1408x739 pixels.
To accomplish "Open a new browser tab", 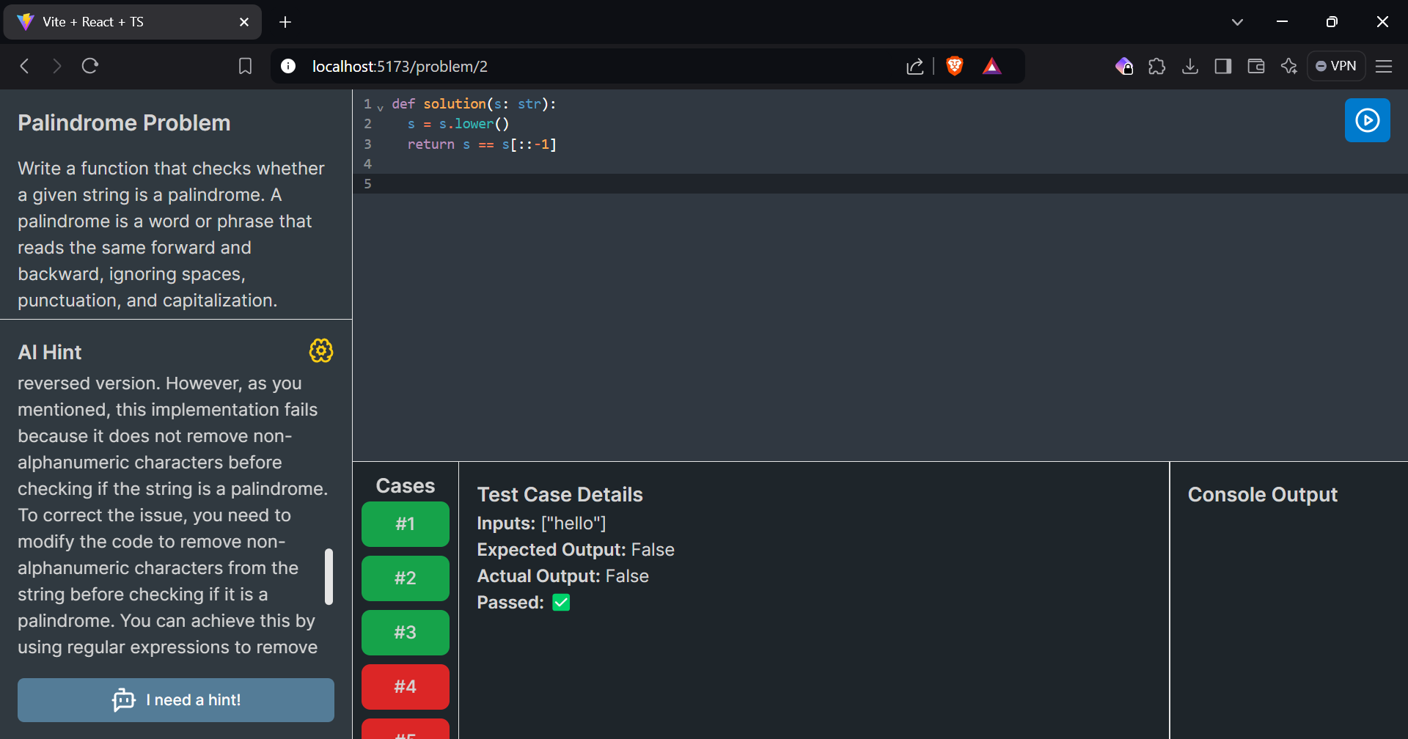I will pos(285,22).
